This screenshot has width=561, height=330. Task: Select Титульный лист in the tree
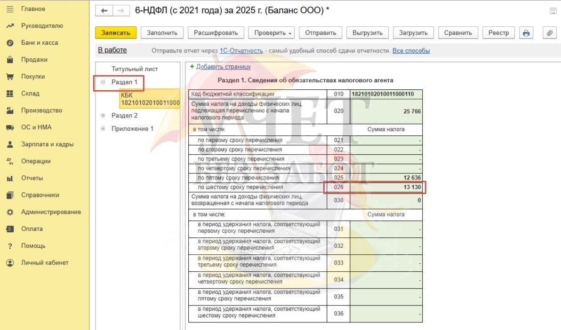click(135, 69)
